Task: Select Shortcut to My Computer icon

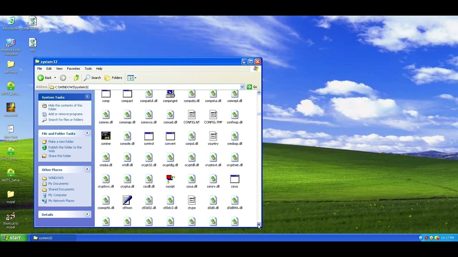Action: (11, 47)
